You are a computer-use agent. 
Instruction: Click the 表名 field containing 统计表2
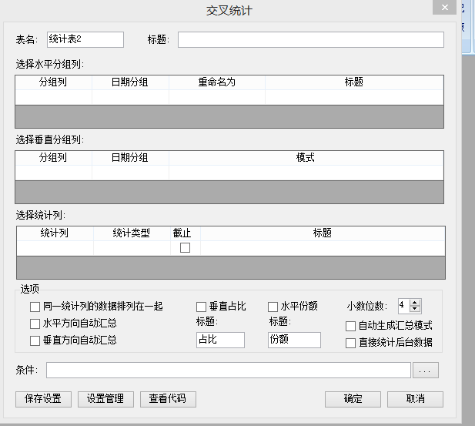coord(85,39)
